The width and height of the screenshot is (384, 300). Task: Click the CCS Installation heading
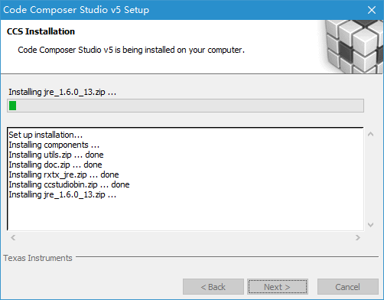tap(41, 31)
